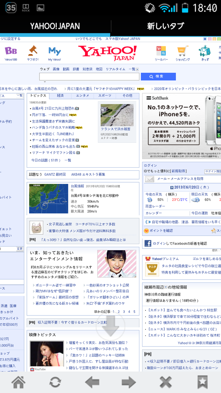Reload the page with refresh icon

pos(55,382)
